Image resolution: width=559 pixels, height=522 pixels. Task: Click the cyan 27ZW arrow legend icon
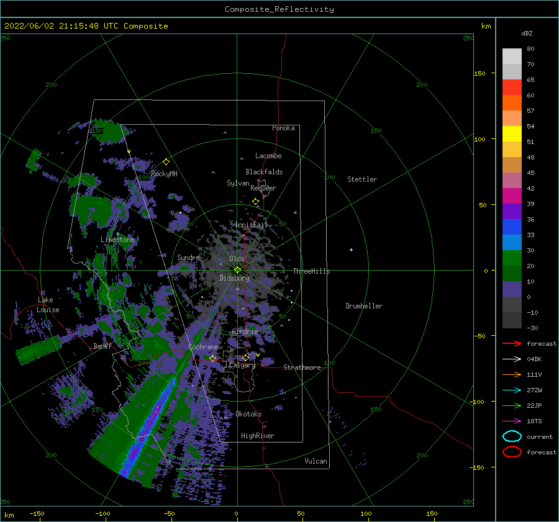tap(512, 390)
